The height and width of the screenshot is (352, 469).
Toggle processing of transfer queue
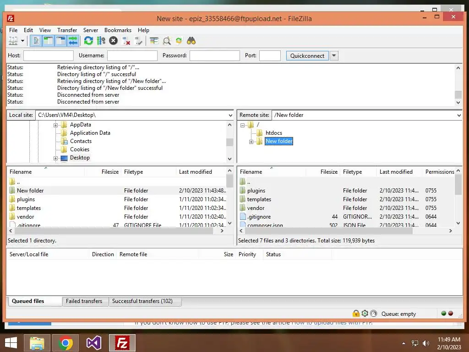click(101, 41)
